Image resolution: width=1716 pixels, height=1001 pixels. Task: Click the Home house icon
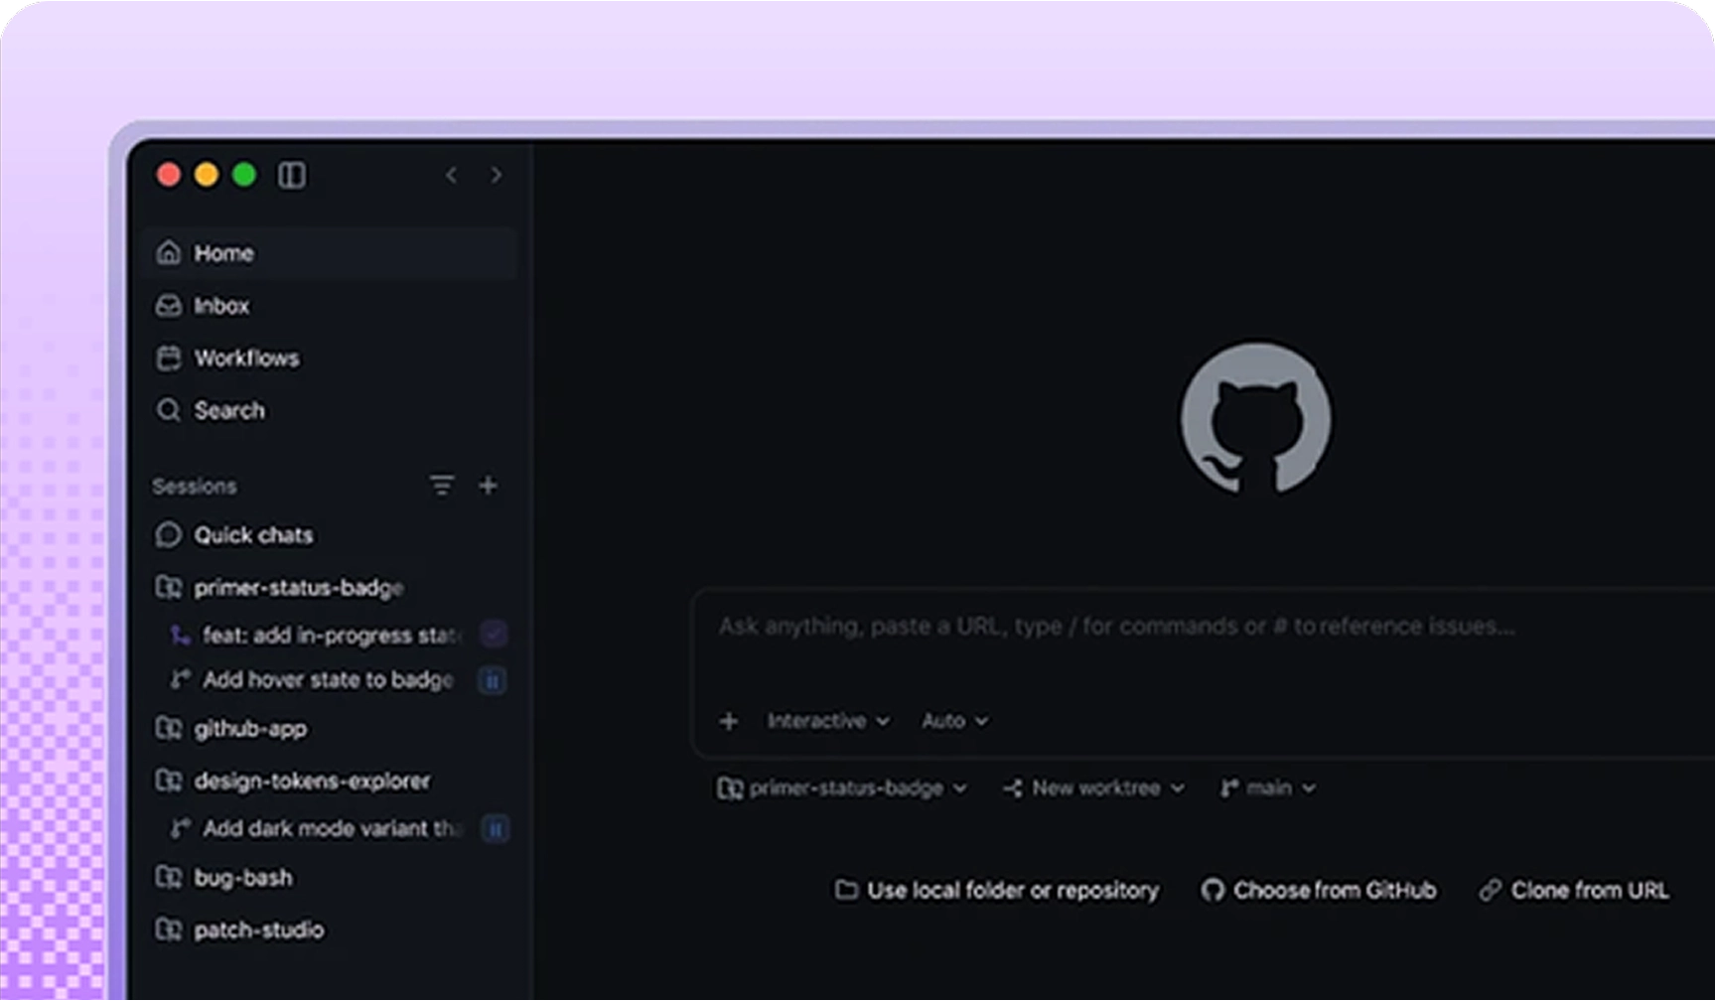pos(169,252)
